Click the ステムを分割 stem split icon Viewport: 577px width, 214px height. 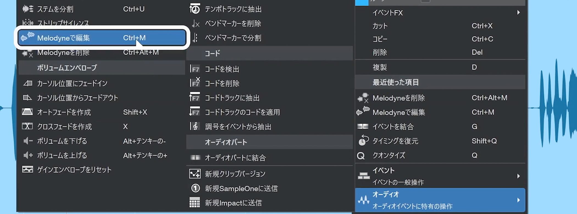[27, 9]
